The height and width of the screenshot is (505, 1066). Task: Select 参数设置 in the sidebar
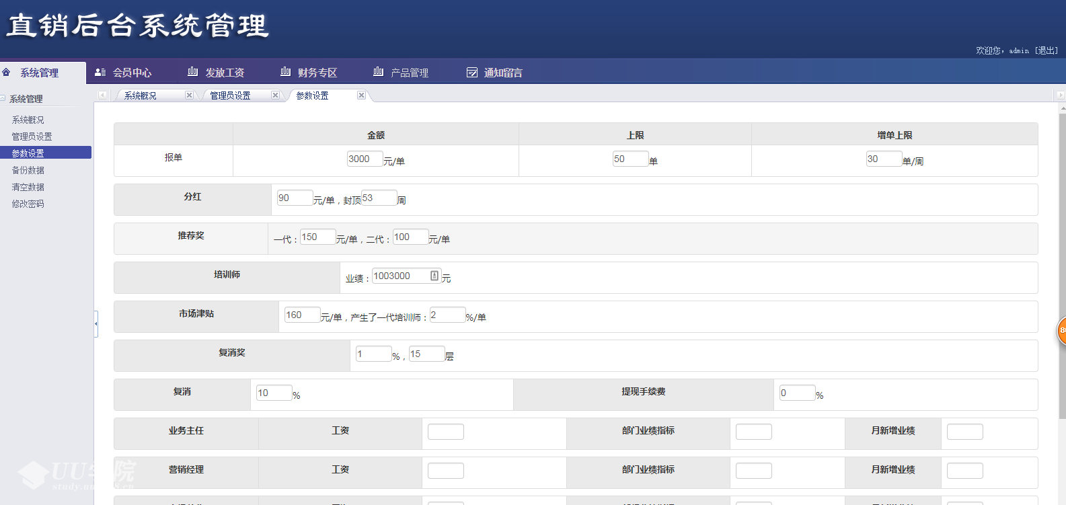coord(46,153)
